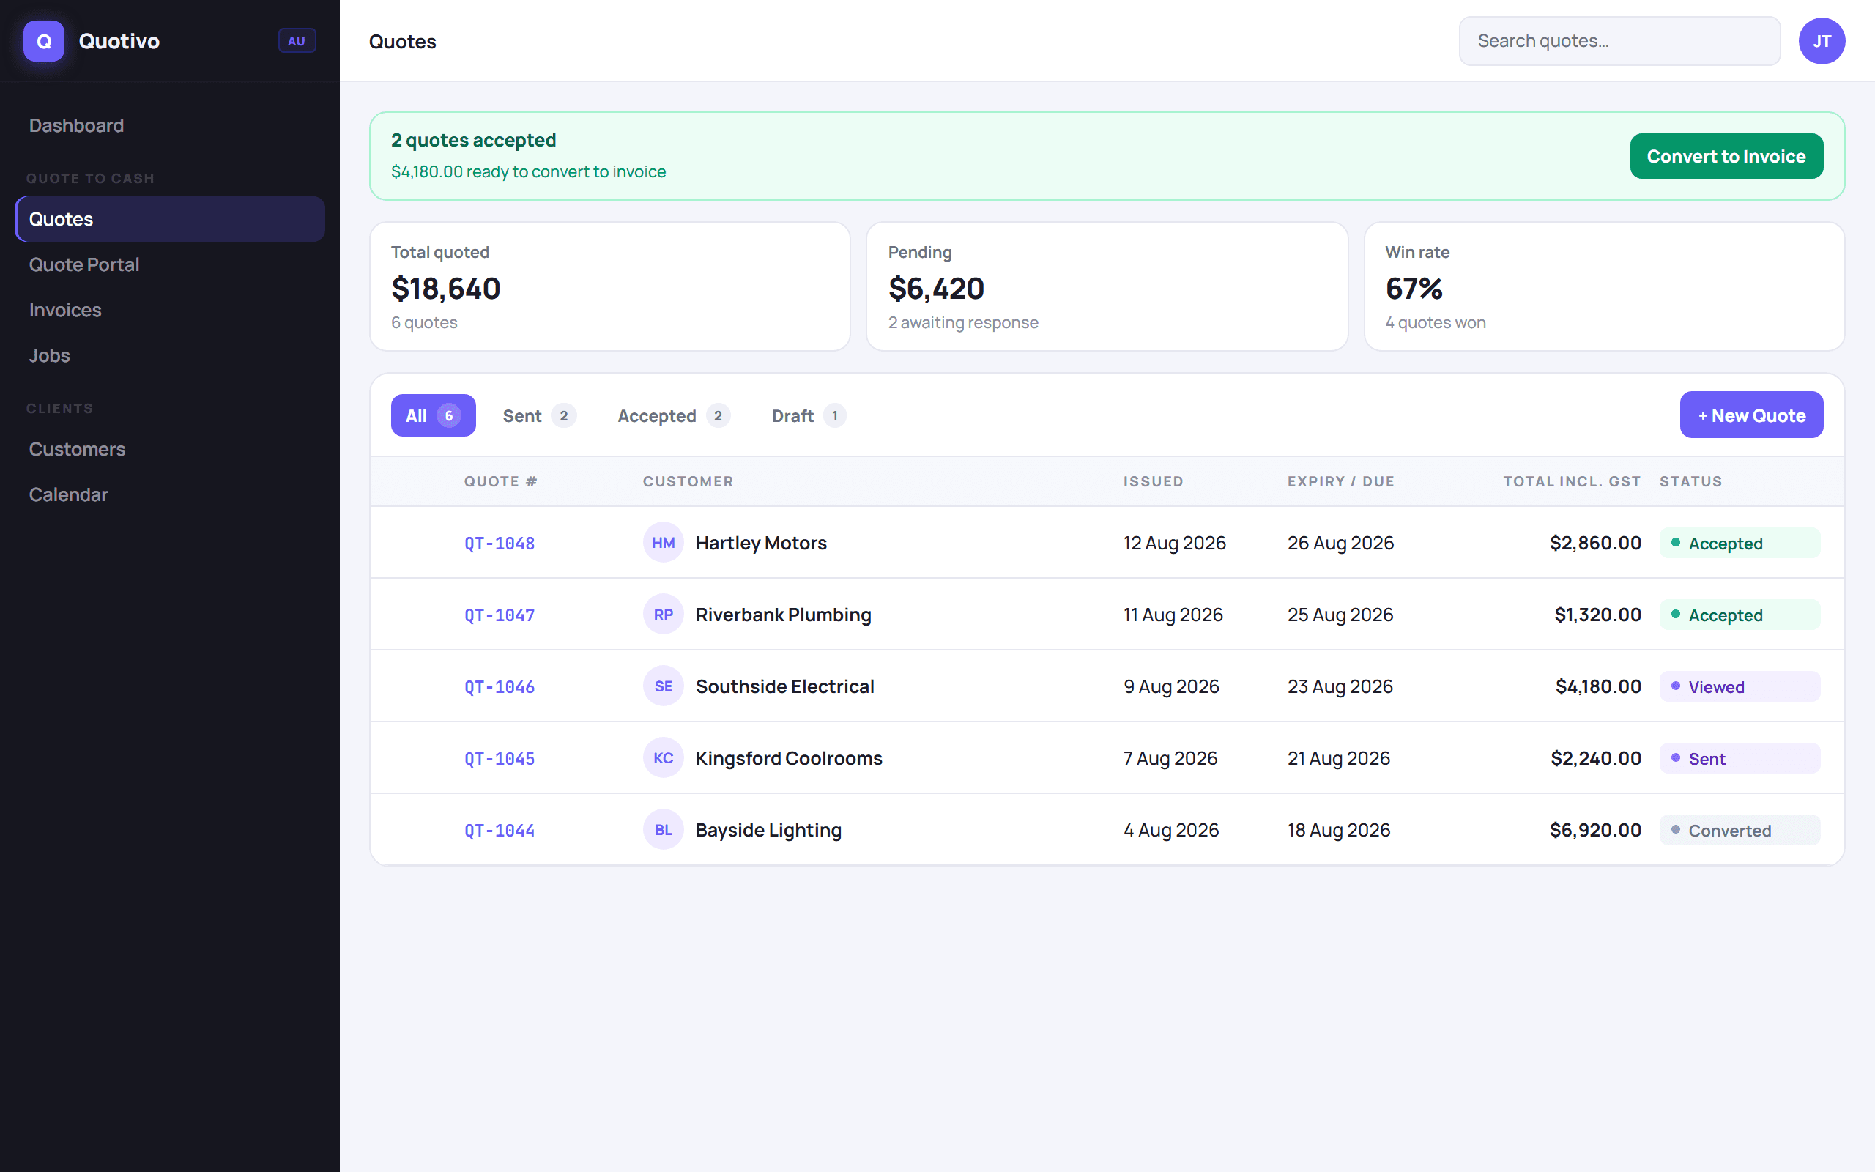1875x1172 pixels.
Task: Click the Southside Electrical customer name
Action: point(785,686)
